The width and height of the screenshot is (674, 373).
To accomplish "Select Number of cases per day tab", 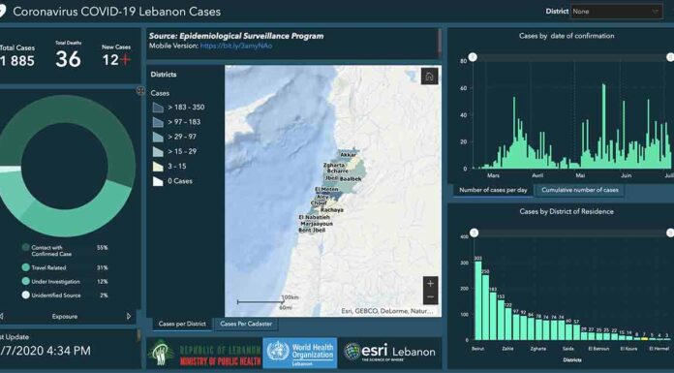I will coord(493,190).
